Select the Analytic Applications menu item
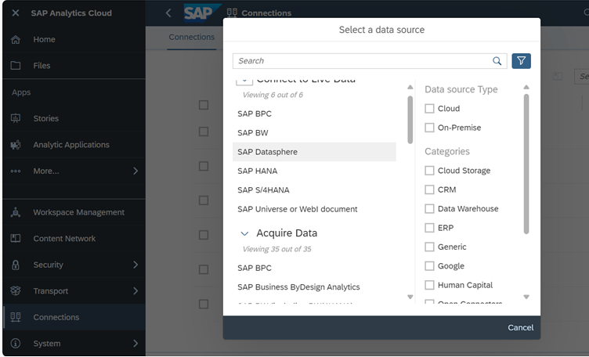 (74, 145)
